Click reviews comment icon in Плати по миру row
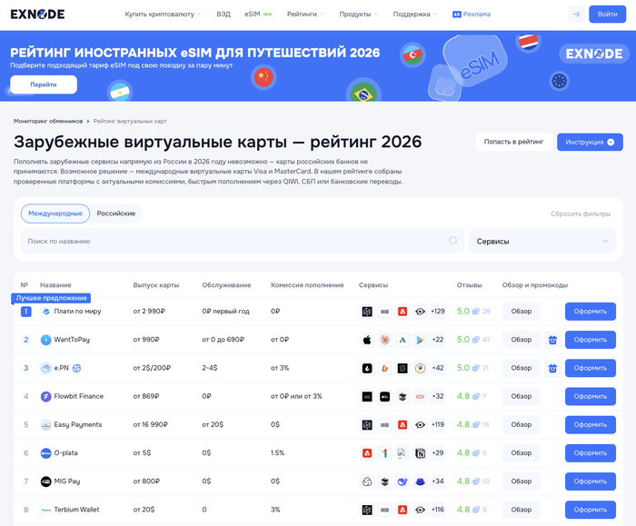 coord(476,312)
